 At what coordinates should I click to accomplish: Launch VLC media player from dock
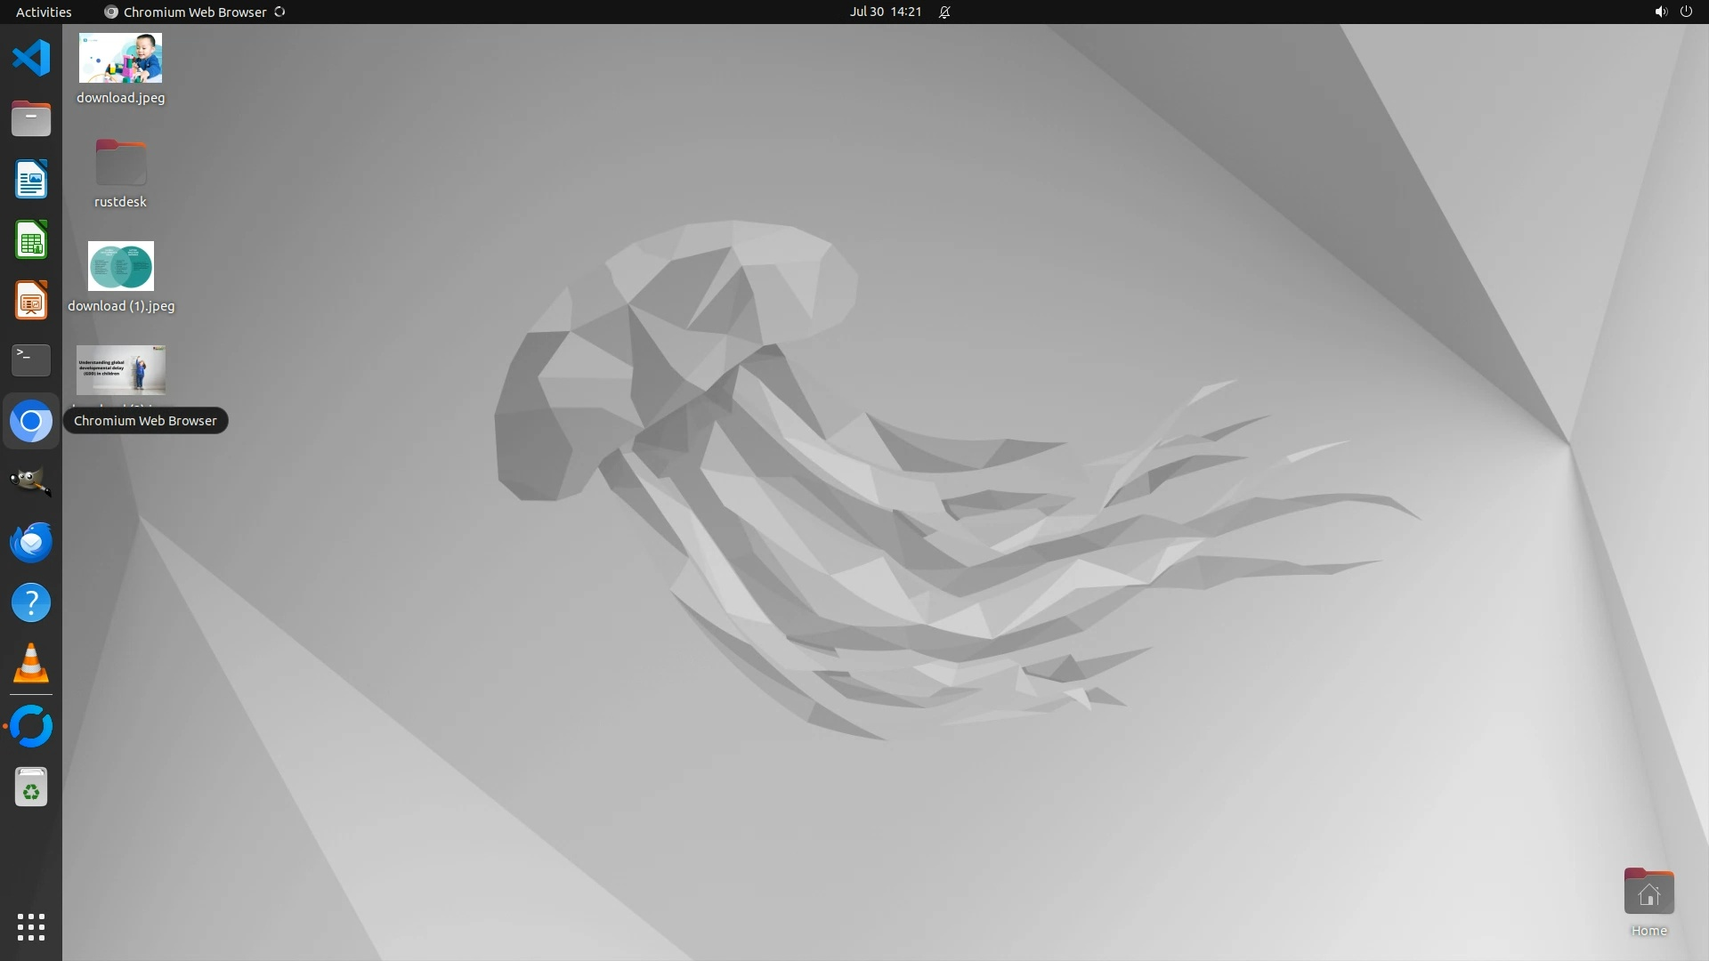31,664
